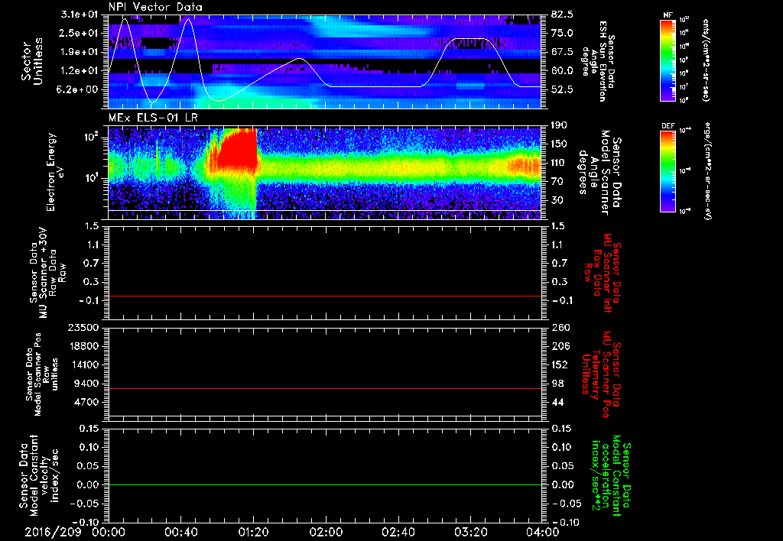Click the 52.5 sun elevation tick label

coord(562,89)
